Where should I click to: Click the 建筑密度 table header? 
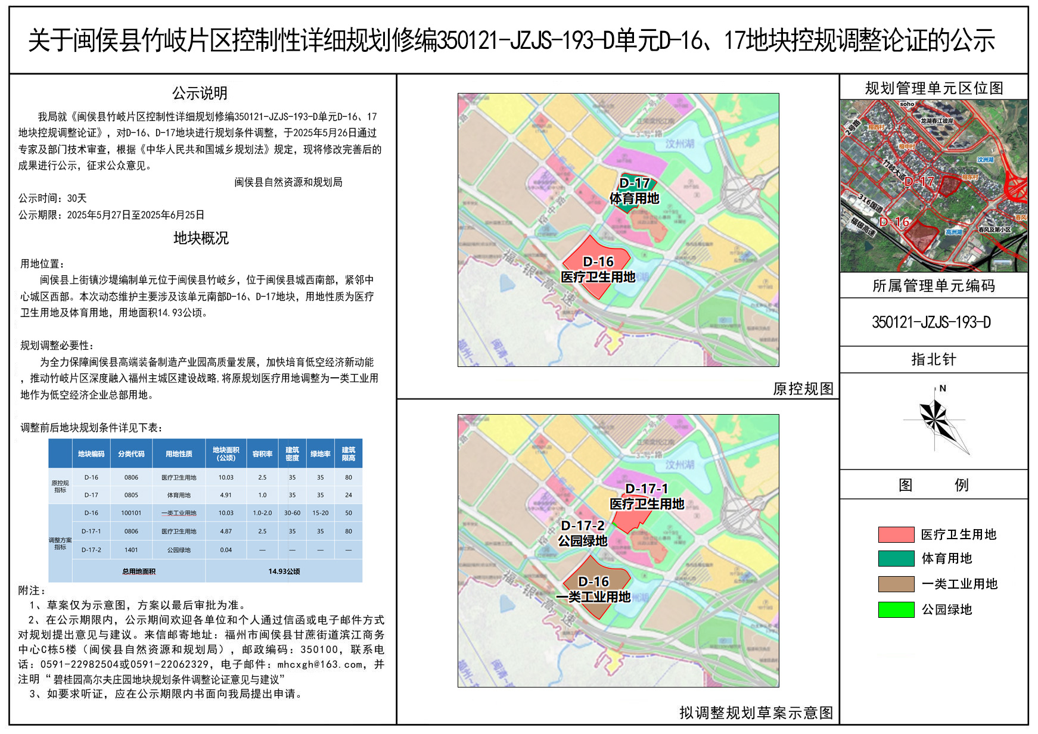(292, 454)
